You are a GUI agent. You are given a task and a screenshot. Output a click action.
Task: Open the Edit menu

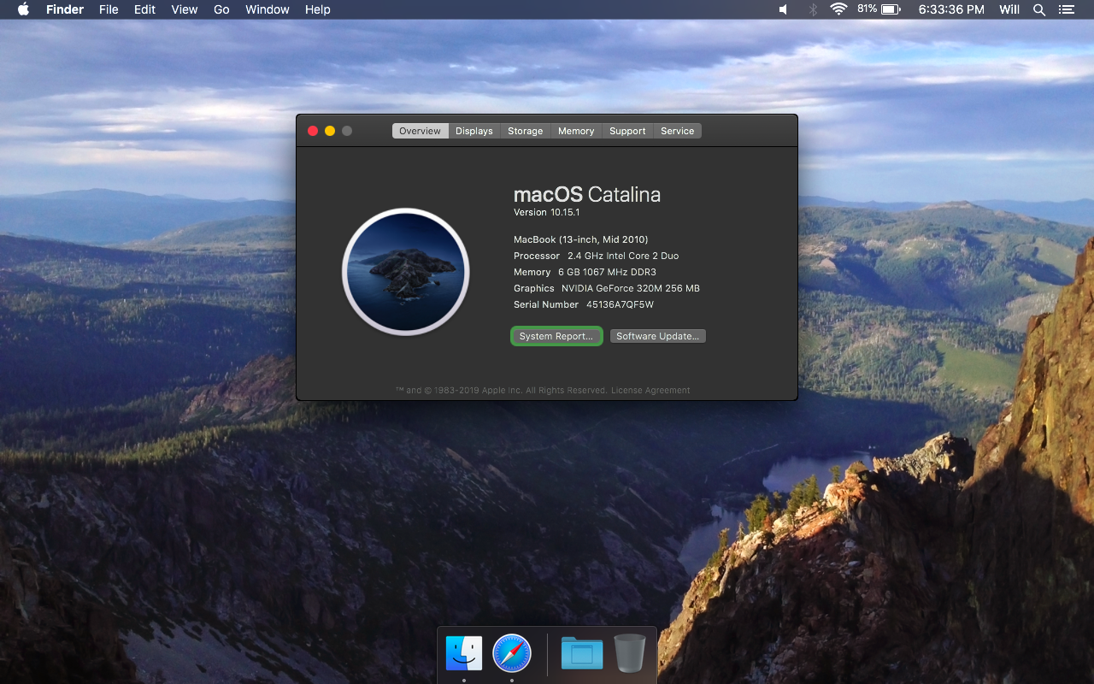pos(145,9)
